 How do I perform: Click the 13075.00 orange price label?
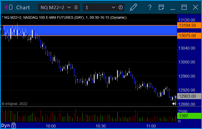click(x=189, y=36)
